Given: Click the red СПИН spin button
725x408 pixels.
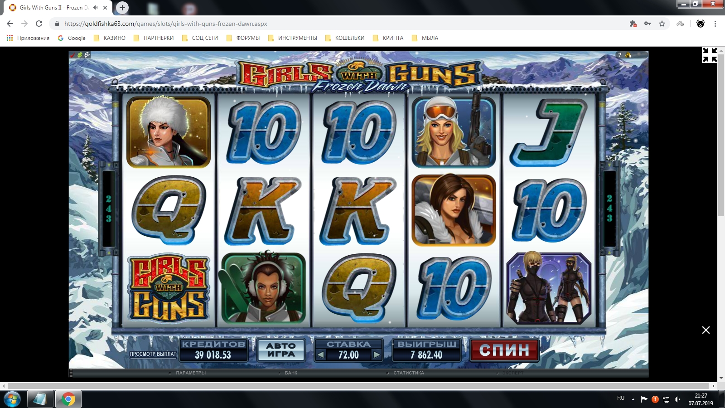Looking at the screenshot, I should click(504, 350).
